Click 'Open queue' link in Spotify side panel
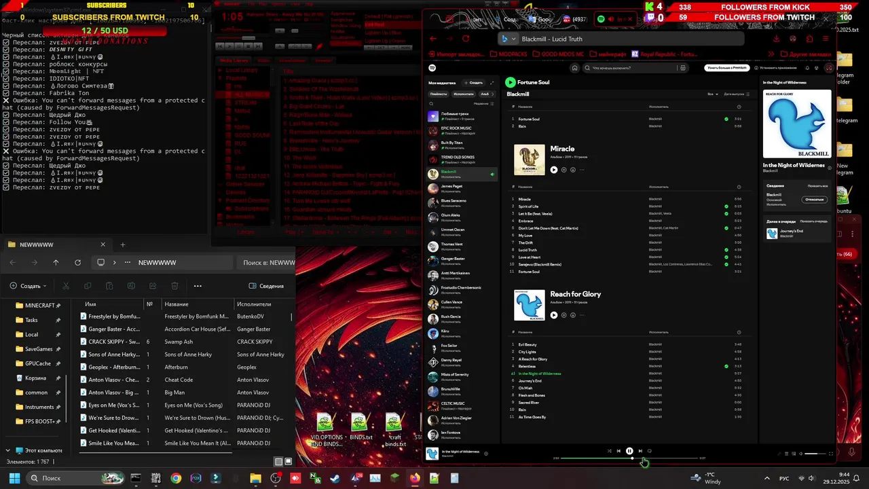 tap(813, 221)
